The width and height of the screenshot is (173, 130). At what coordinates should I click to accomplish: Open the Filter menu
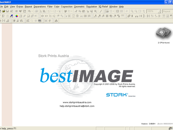(x=50, y=7)
